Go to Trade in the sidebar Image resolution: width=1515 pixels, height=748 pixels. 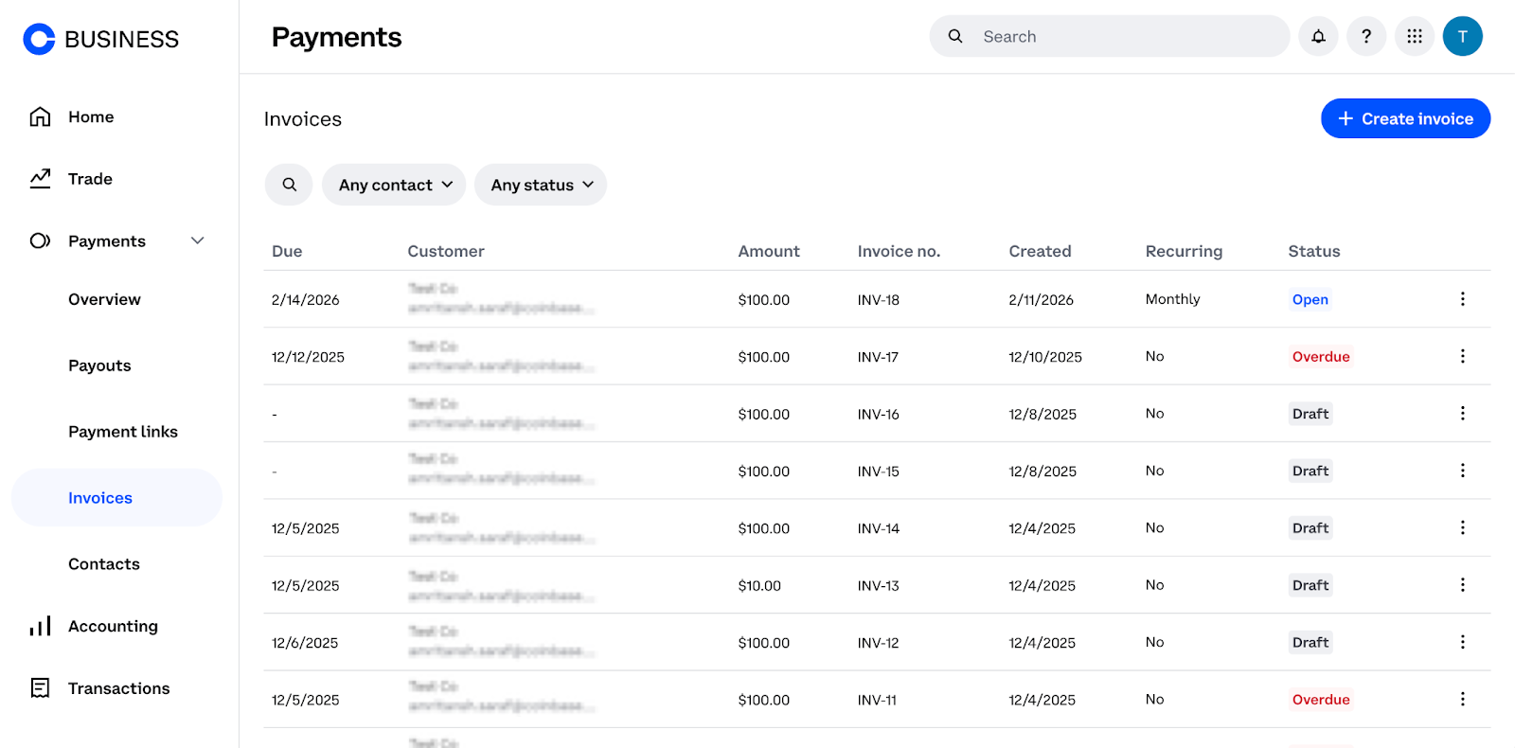click(x=90, y=179)
